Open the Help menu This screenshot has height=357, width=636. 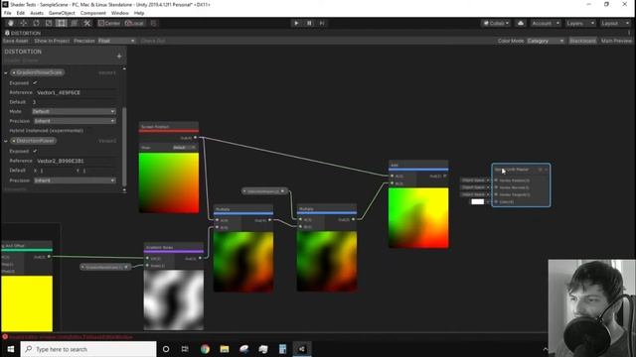(139, 13)
